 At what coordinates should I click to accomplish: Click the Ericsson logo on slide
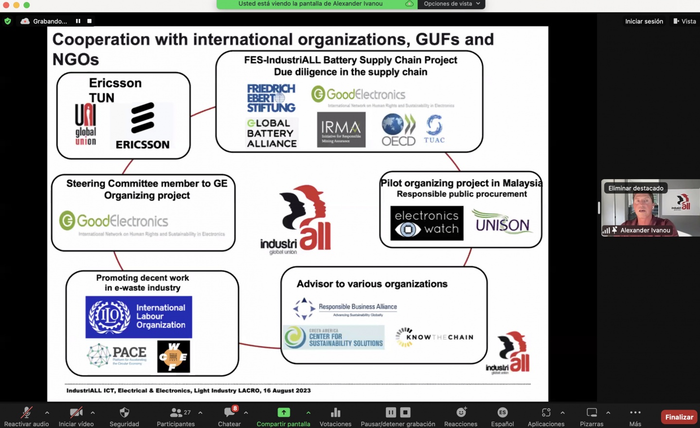point(142,125)
